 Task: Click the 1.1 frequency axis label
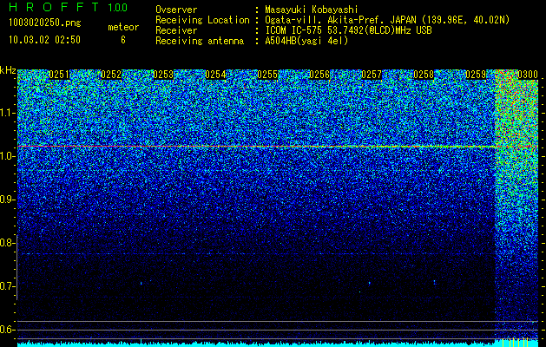(7, 113)
